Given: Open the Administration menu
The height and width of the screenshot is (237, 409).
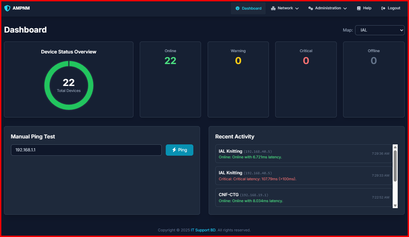Looking at the screenshot, I should [327, 8].
